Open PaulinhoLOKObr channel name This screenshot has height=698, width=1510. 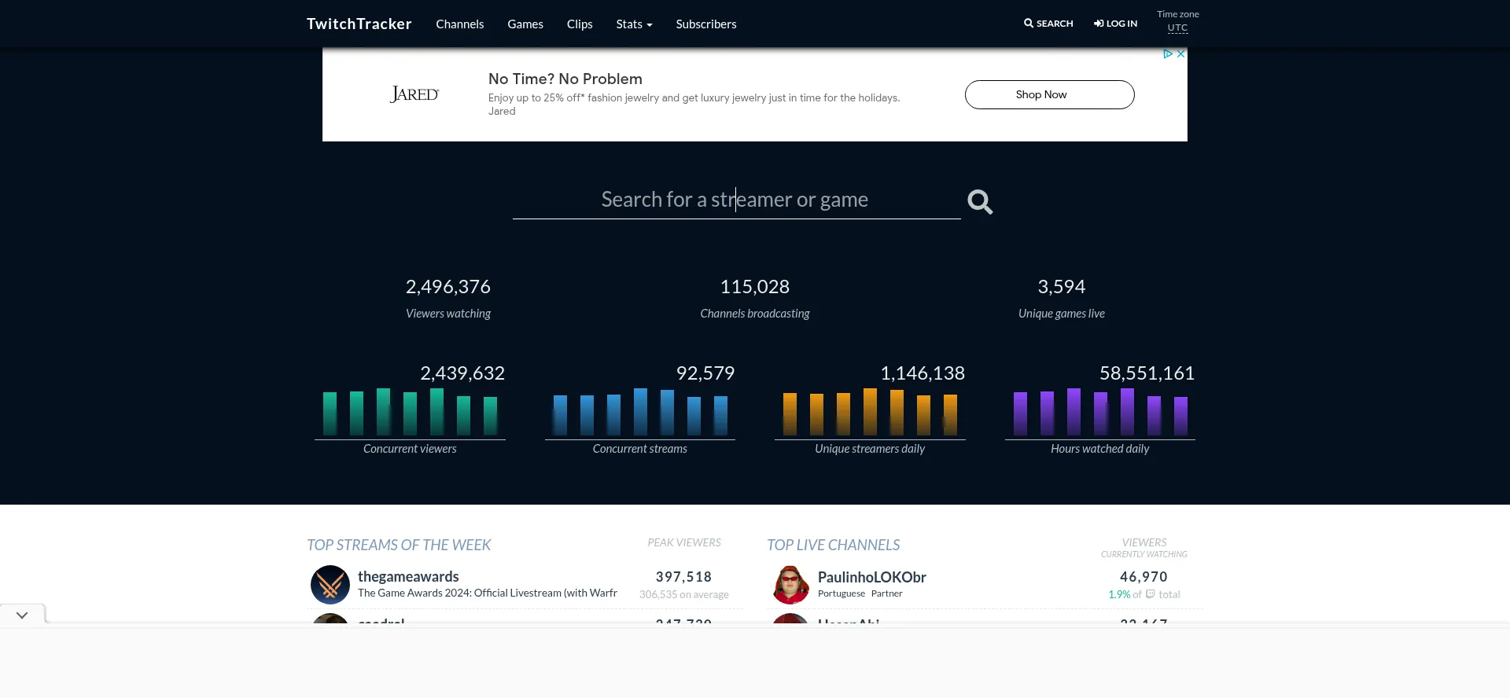(x=872, y=577)
